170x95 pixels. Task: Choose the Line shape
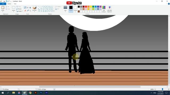click(39, 7)
